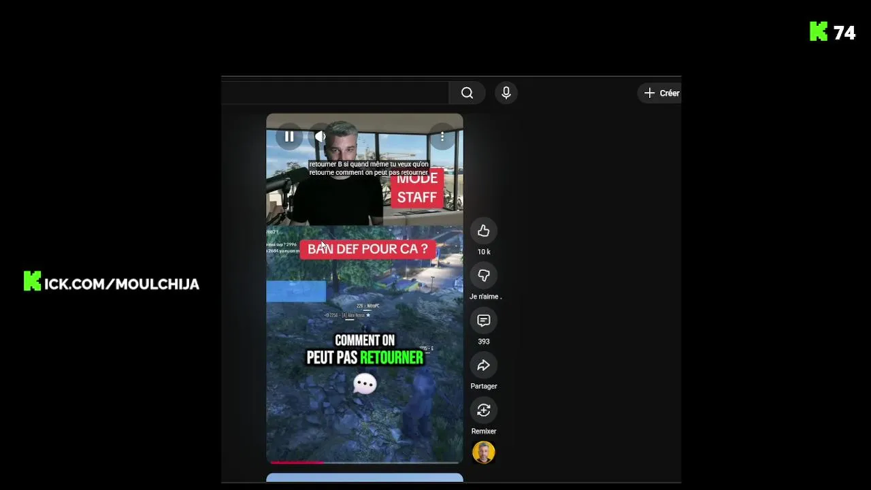The image size is (871, 490).
Task: Click the 'Partager' label under share
Action: pos(484,387)
